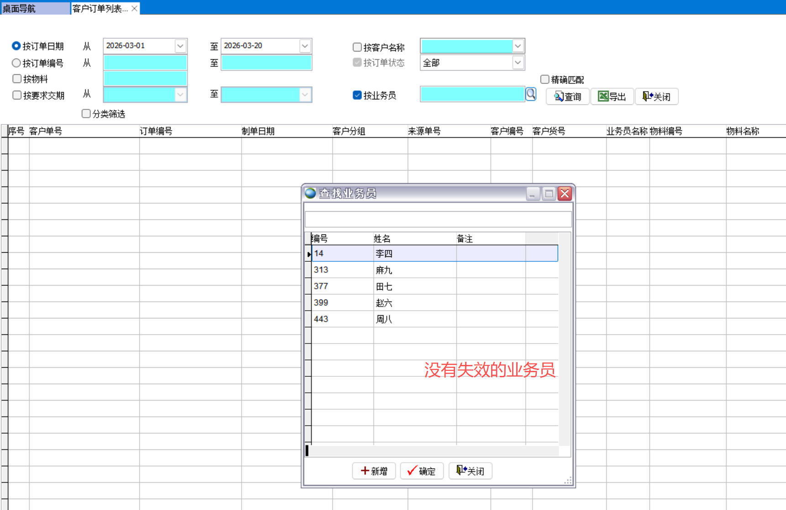The image size is (786, 510).
Task: Close the 客户订单列表 tab with its X
Action: pos(134,8)
